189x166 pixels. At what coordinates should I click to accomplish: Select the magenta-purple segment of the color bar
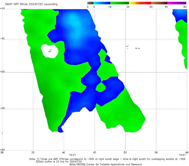(177, 3)
